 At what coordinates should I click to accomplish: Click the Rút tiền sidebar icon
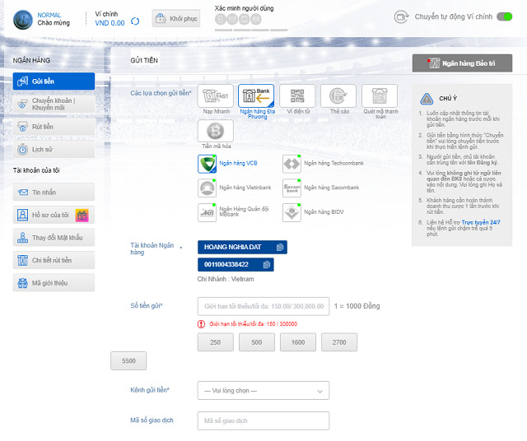tap(22, 127)
